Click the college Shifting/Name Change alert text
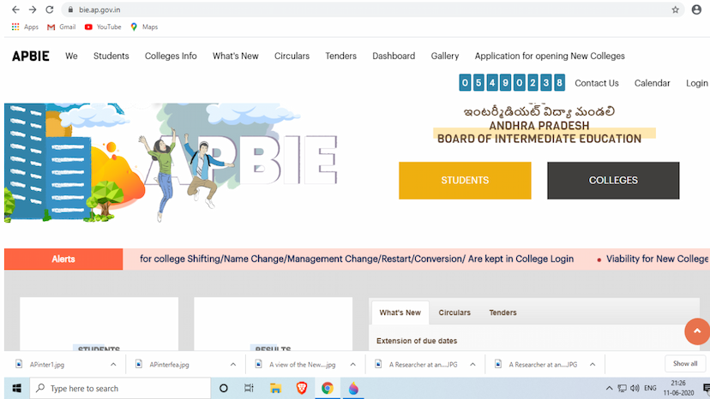This screenshot has height=399, width=710. point(357,259)
